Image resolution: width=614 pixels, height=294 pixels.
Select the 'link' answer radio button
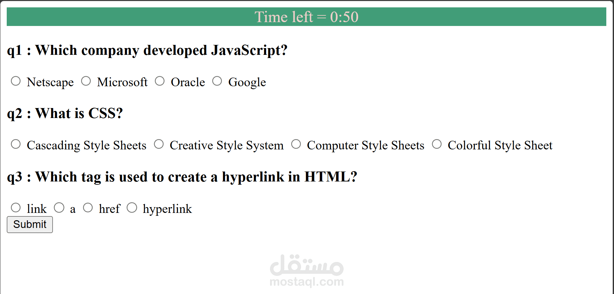[16, 207]
